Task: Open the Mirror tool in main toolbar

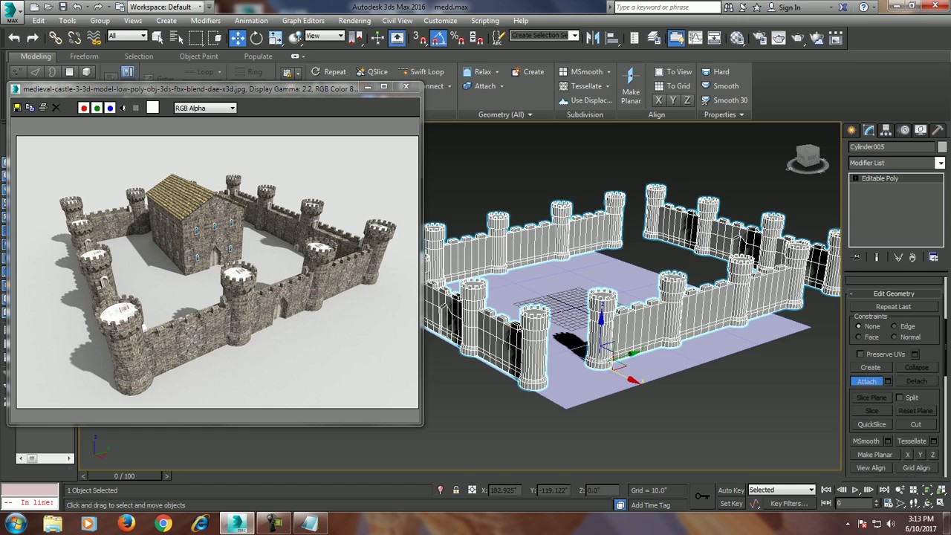Action: click(x=593, y=38)
